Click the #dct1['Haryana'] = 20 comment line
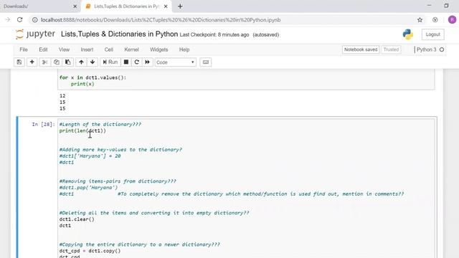The height and width of the screenshot is (258, 459). [x=90, y=156]
